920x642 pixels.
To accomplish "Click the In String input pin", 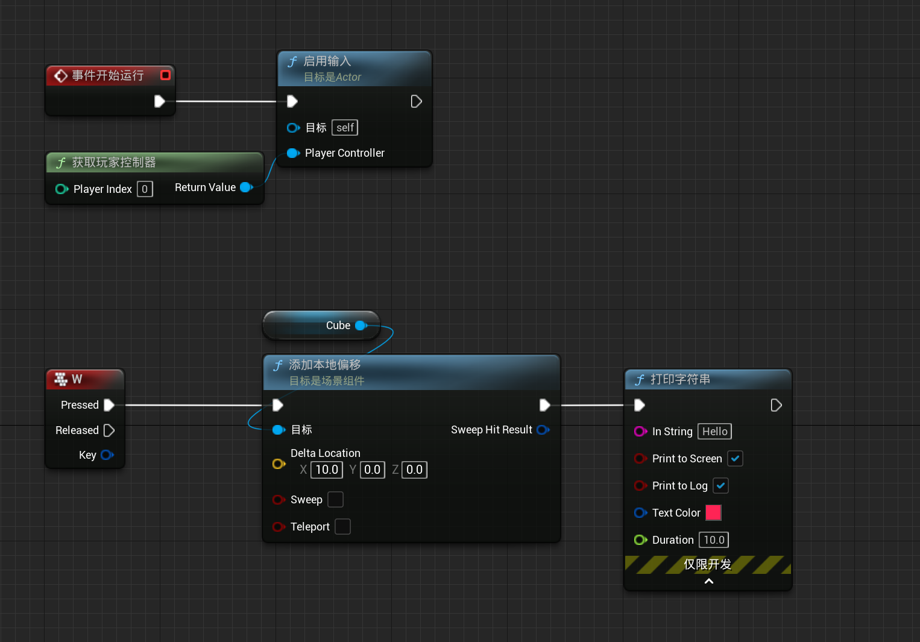I will pos(640,432).
